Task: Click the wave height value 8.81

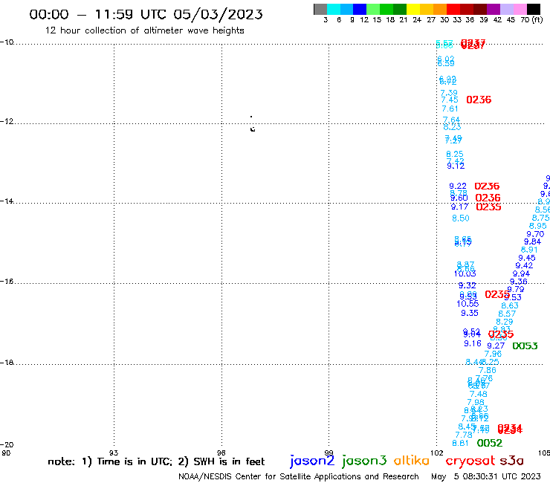Action: (461, 443)
